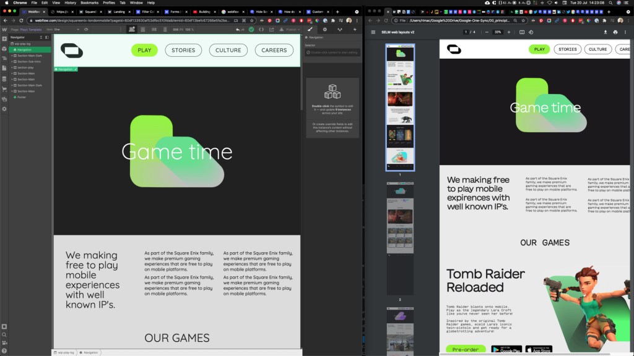Viewport: 634px width, 356px height.
Task: Expand the section-play tree item
Action: 13,67
